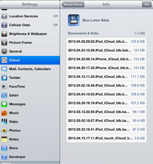The width and height of the screenshot is (153, 164).
Task: Tap the Cellular Data antenna icon
Action: coord(4,25)
